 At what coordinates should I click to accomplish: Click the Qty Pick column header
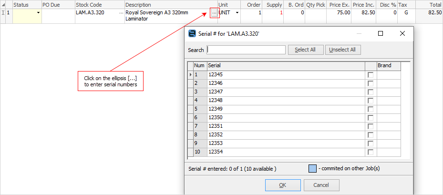click(316, 5)
